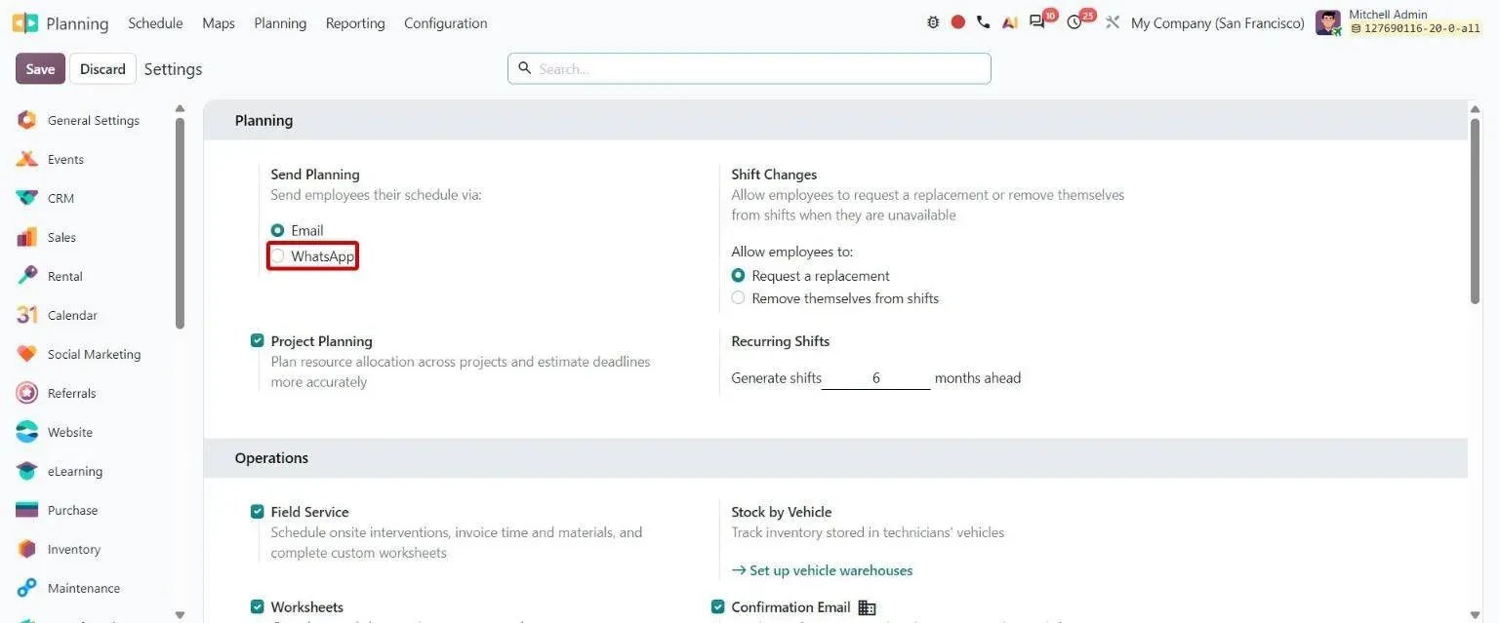Click the red recording dot icon
Viewport: 1499px width, 623px height.
(x=958, y=22)
